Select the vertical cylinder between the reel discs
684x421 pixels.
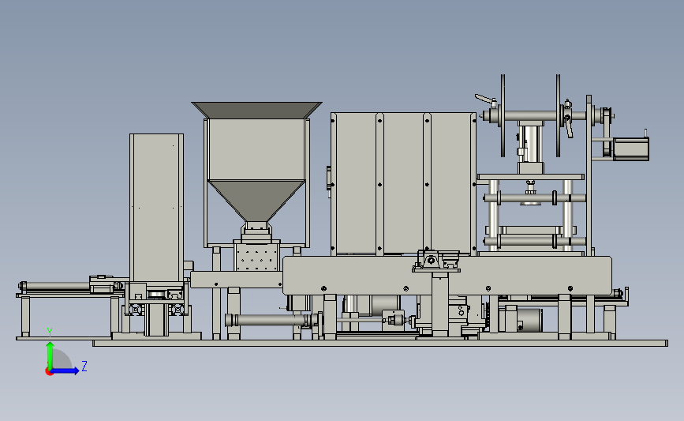[x=531, y=144]
